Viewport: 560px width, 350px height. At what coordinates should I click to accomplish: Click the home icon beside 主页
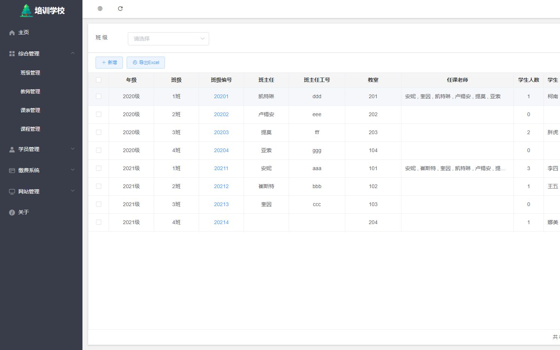(x=12, y=33)
